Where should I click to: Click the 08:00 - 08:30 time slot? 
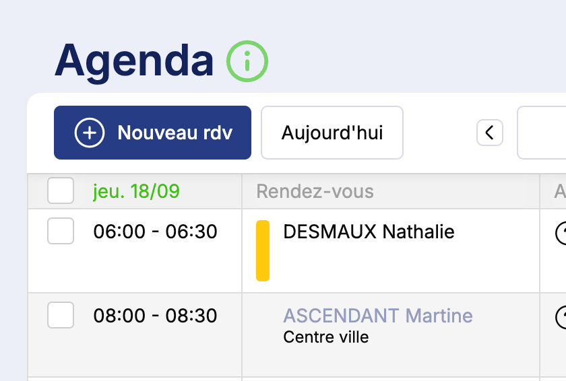point(155,316)
